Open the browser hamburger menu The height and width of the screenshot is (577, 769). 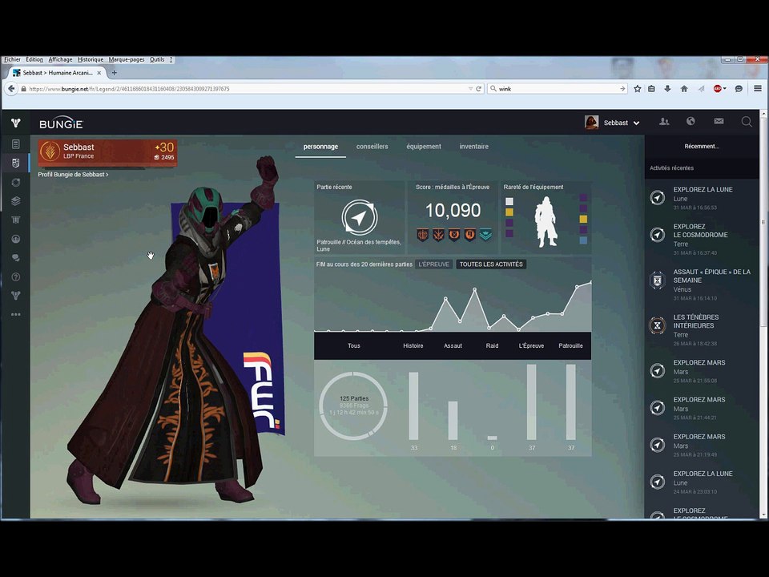[x=758, y=89]
